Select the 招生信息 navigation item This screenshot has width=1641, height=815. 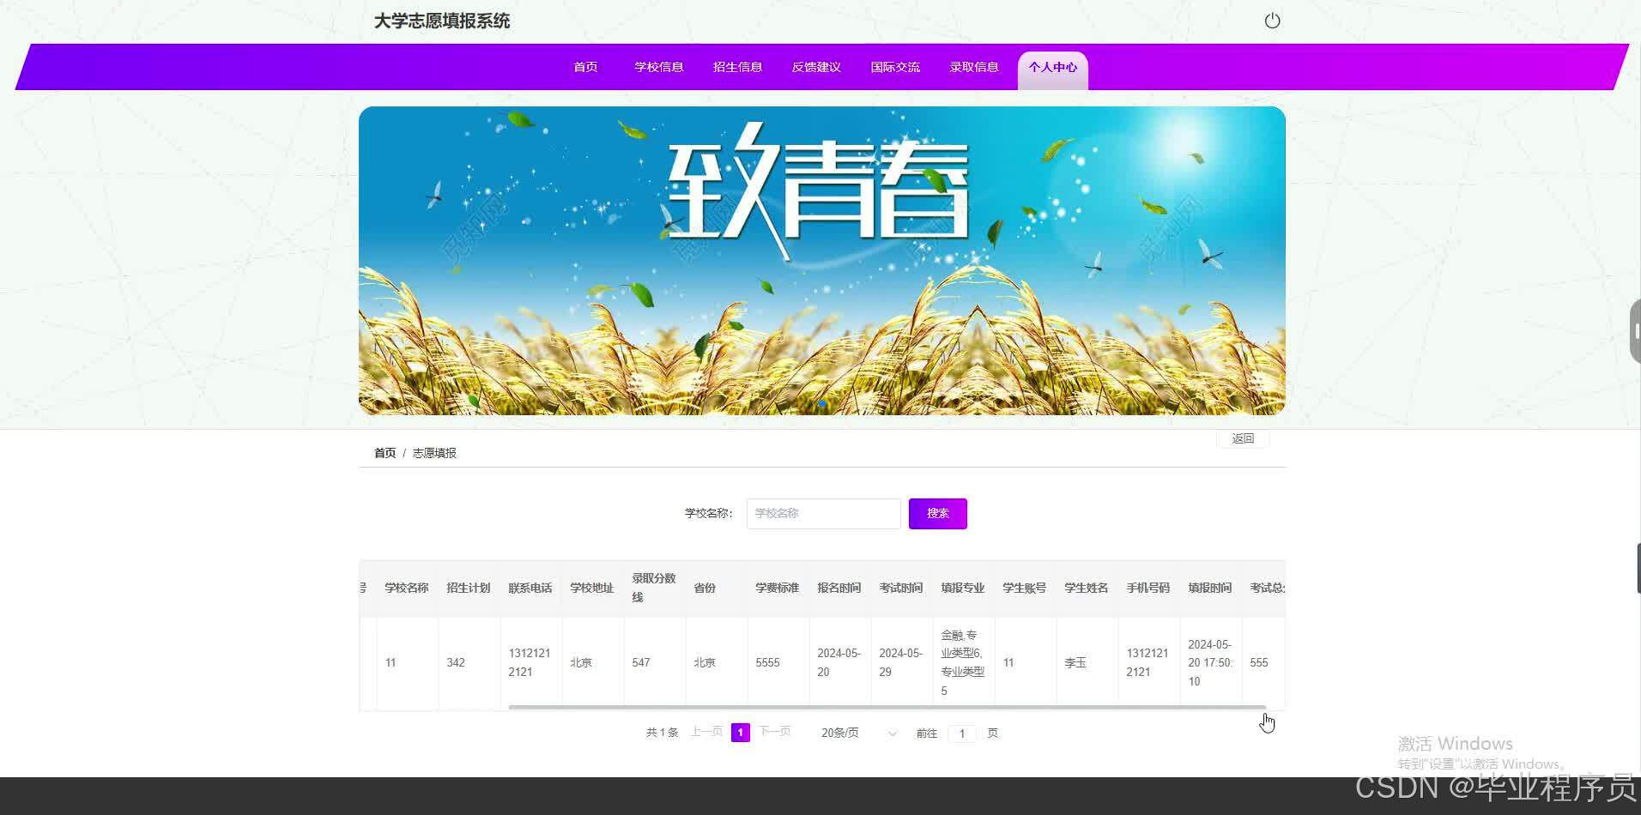click(737, 67)
